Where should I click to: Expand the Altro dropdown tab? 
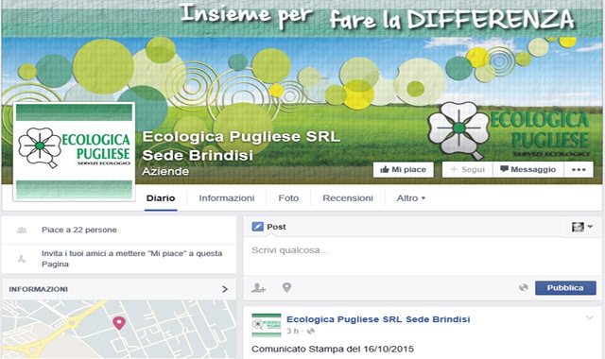(x=411, y=198)
